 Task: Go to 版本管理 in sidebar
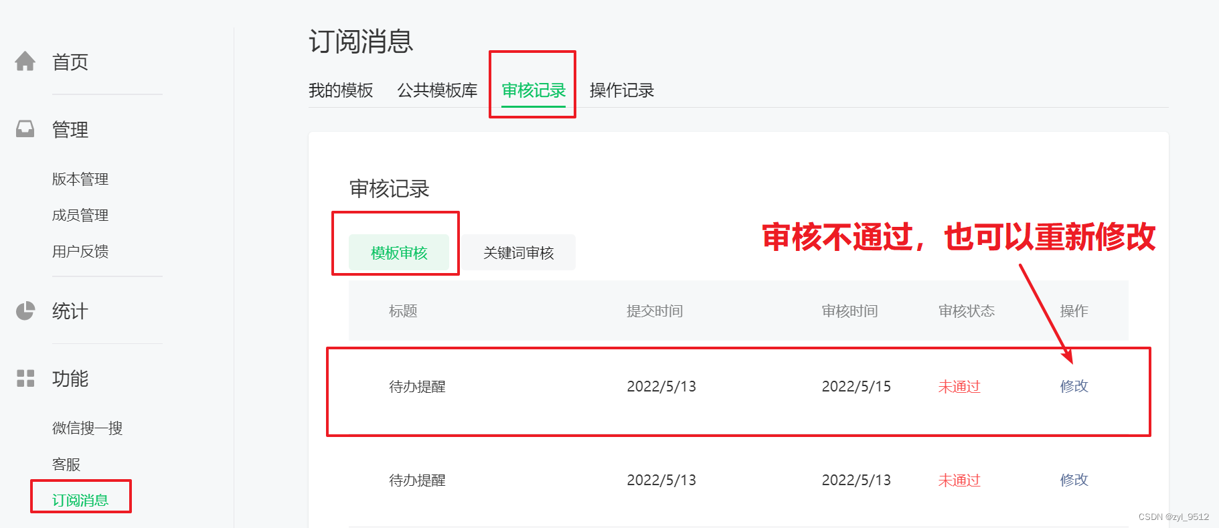(x=80, y=179)
